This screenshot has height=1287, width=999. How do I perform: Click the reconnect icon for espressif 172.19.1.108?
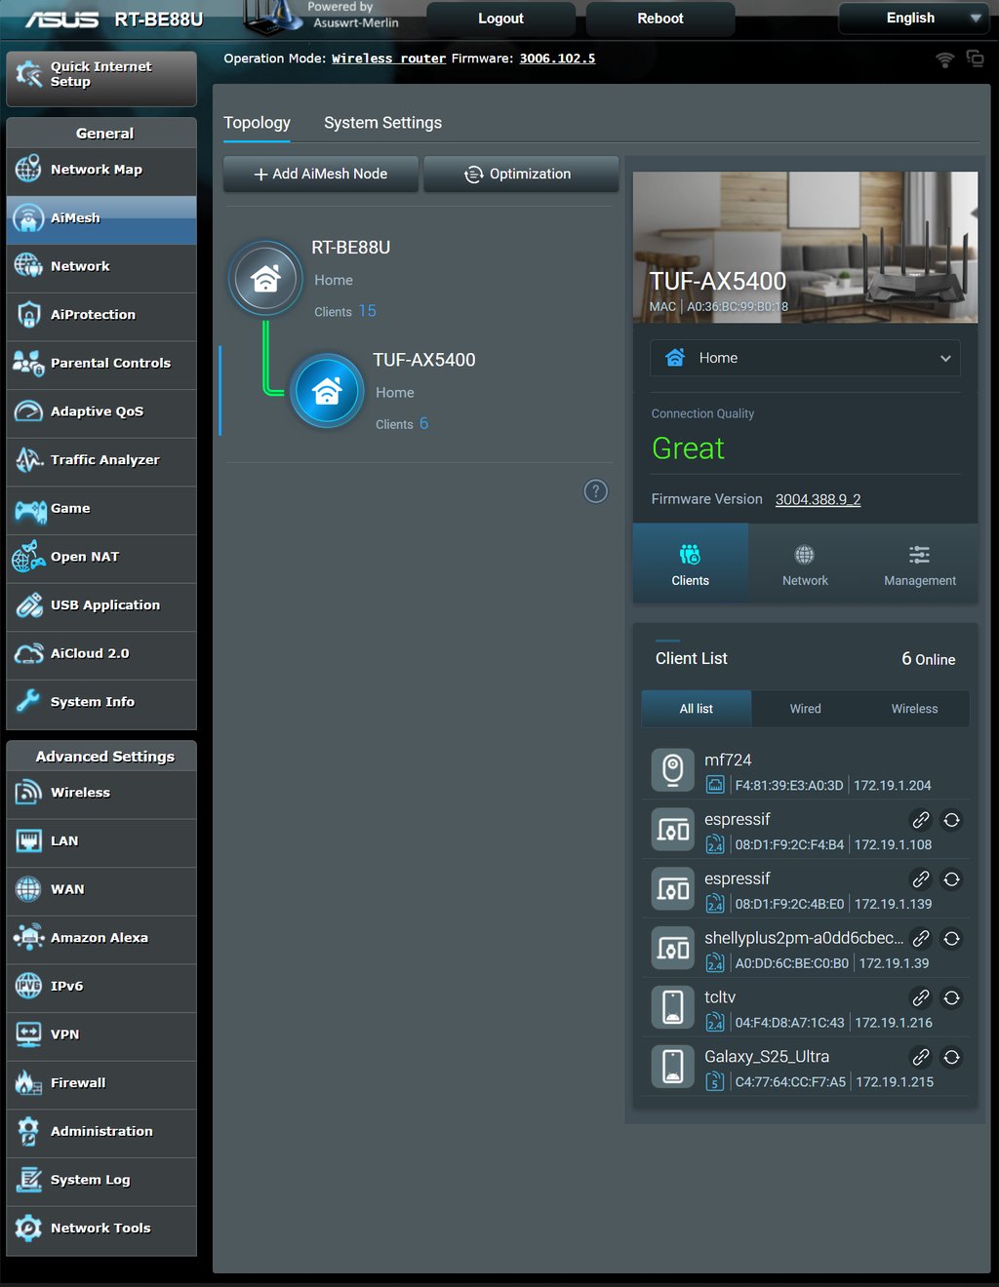pyautogui.click(x=951, y=820)
